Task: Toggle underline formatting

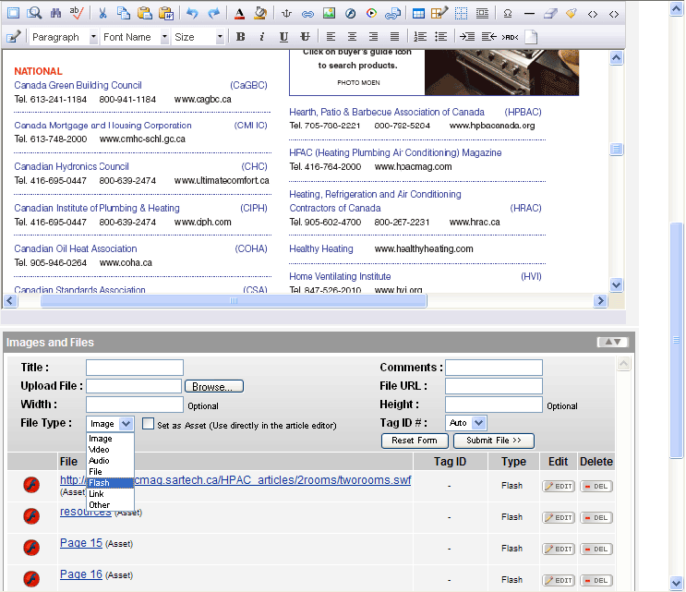Action: [283, 37]
